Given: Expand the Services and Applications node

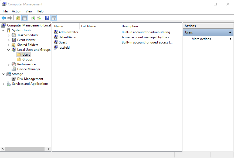Looking at the screenshot, I should click(x=4, y=84).
